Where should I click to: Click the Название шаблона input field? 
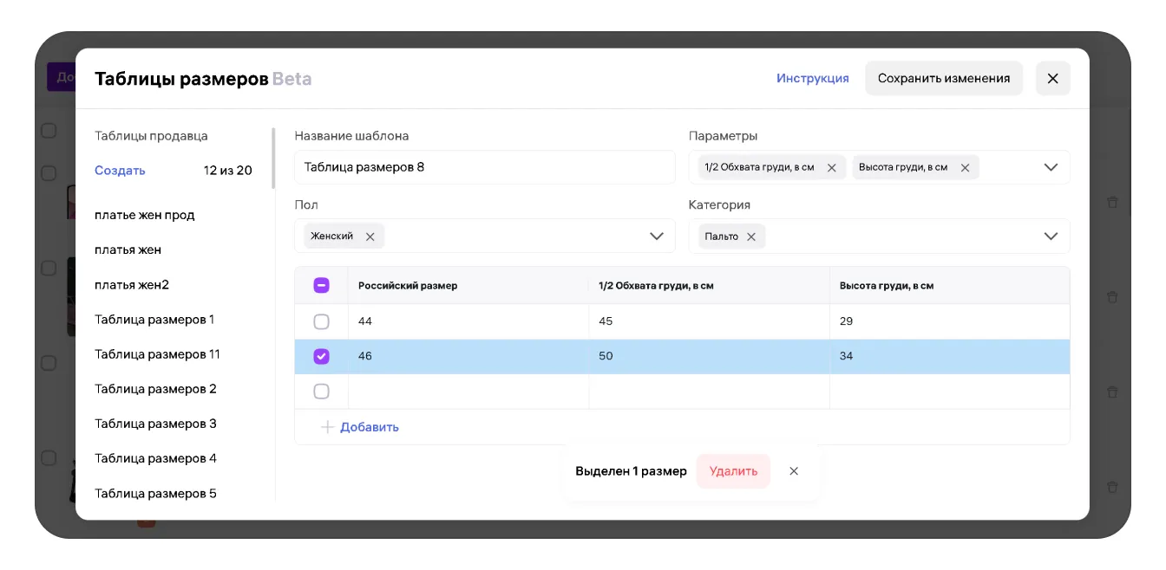tap(484, 167)
